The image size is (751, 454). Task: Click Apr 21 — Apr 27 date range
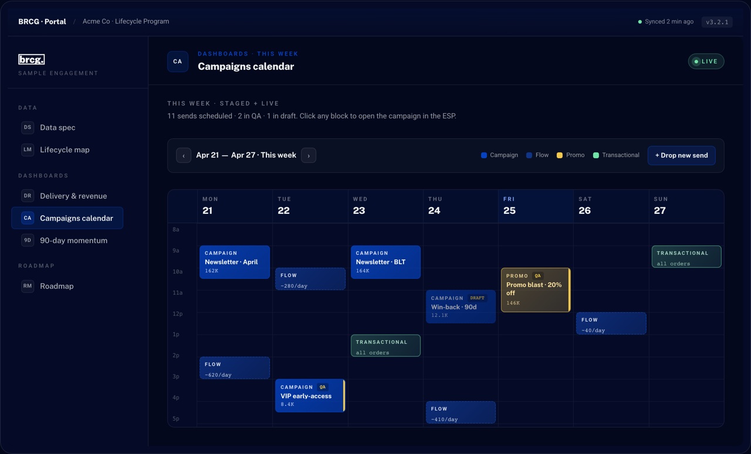point(246,155)
